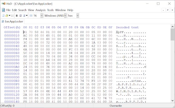This screenshot has height=108, width=175.
Task: Close the inner document with small X
Action: pos(172,10)
